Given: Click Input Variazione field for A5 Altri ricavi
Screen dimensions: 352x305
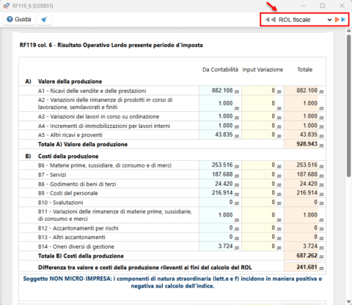Looking at the screenshot, I should [x=263, y=135].
